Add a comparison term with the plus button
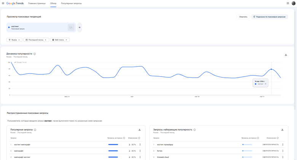 pyautogui.click(x=80, y=27)
